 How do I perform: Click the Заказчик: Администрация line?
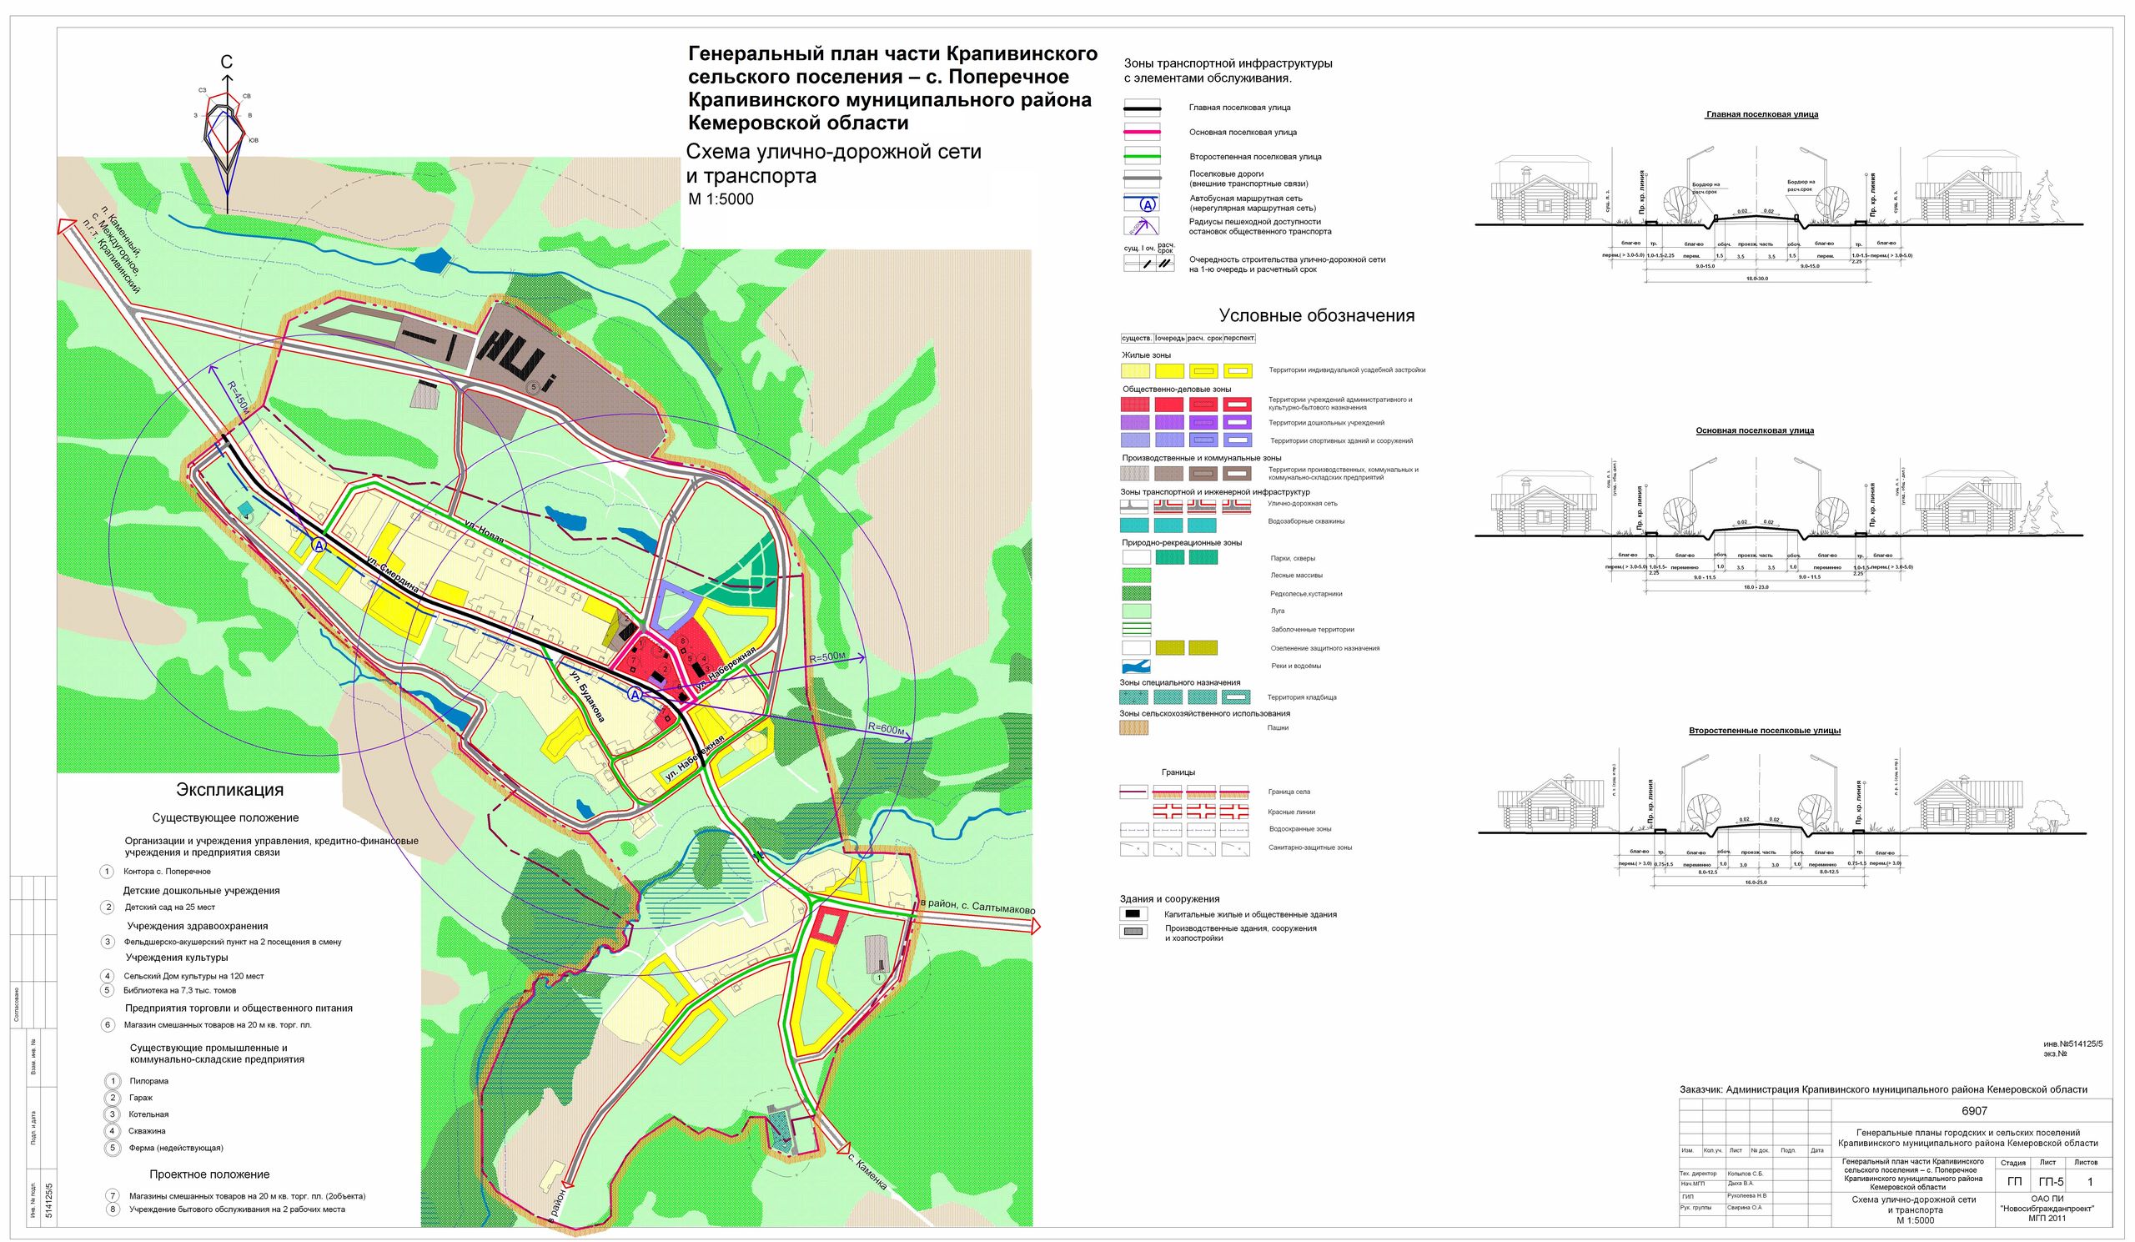click(x=1883, y=1089)
